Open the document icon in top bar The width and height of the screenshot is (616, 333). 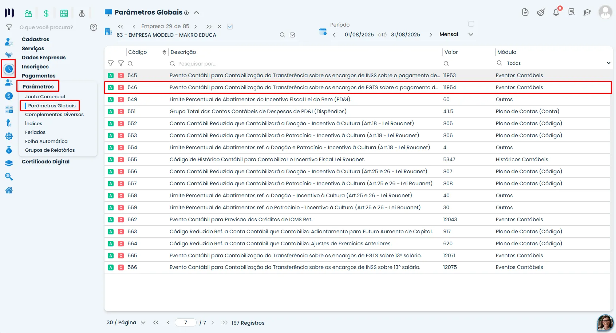click(525, 12)
